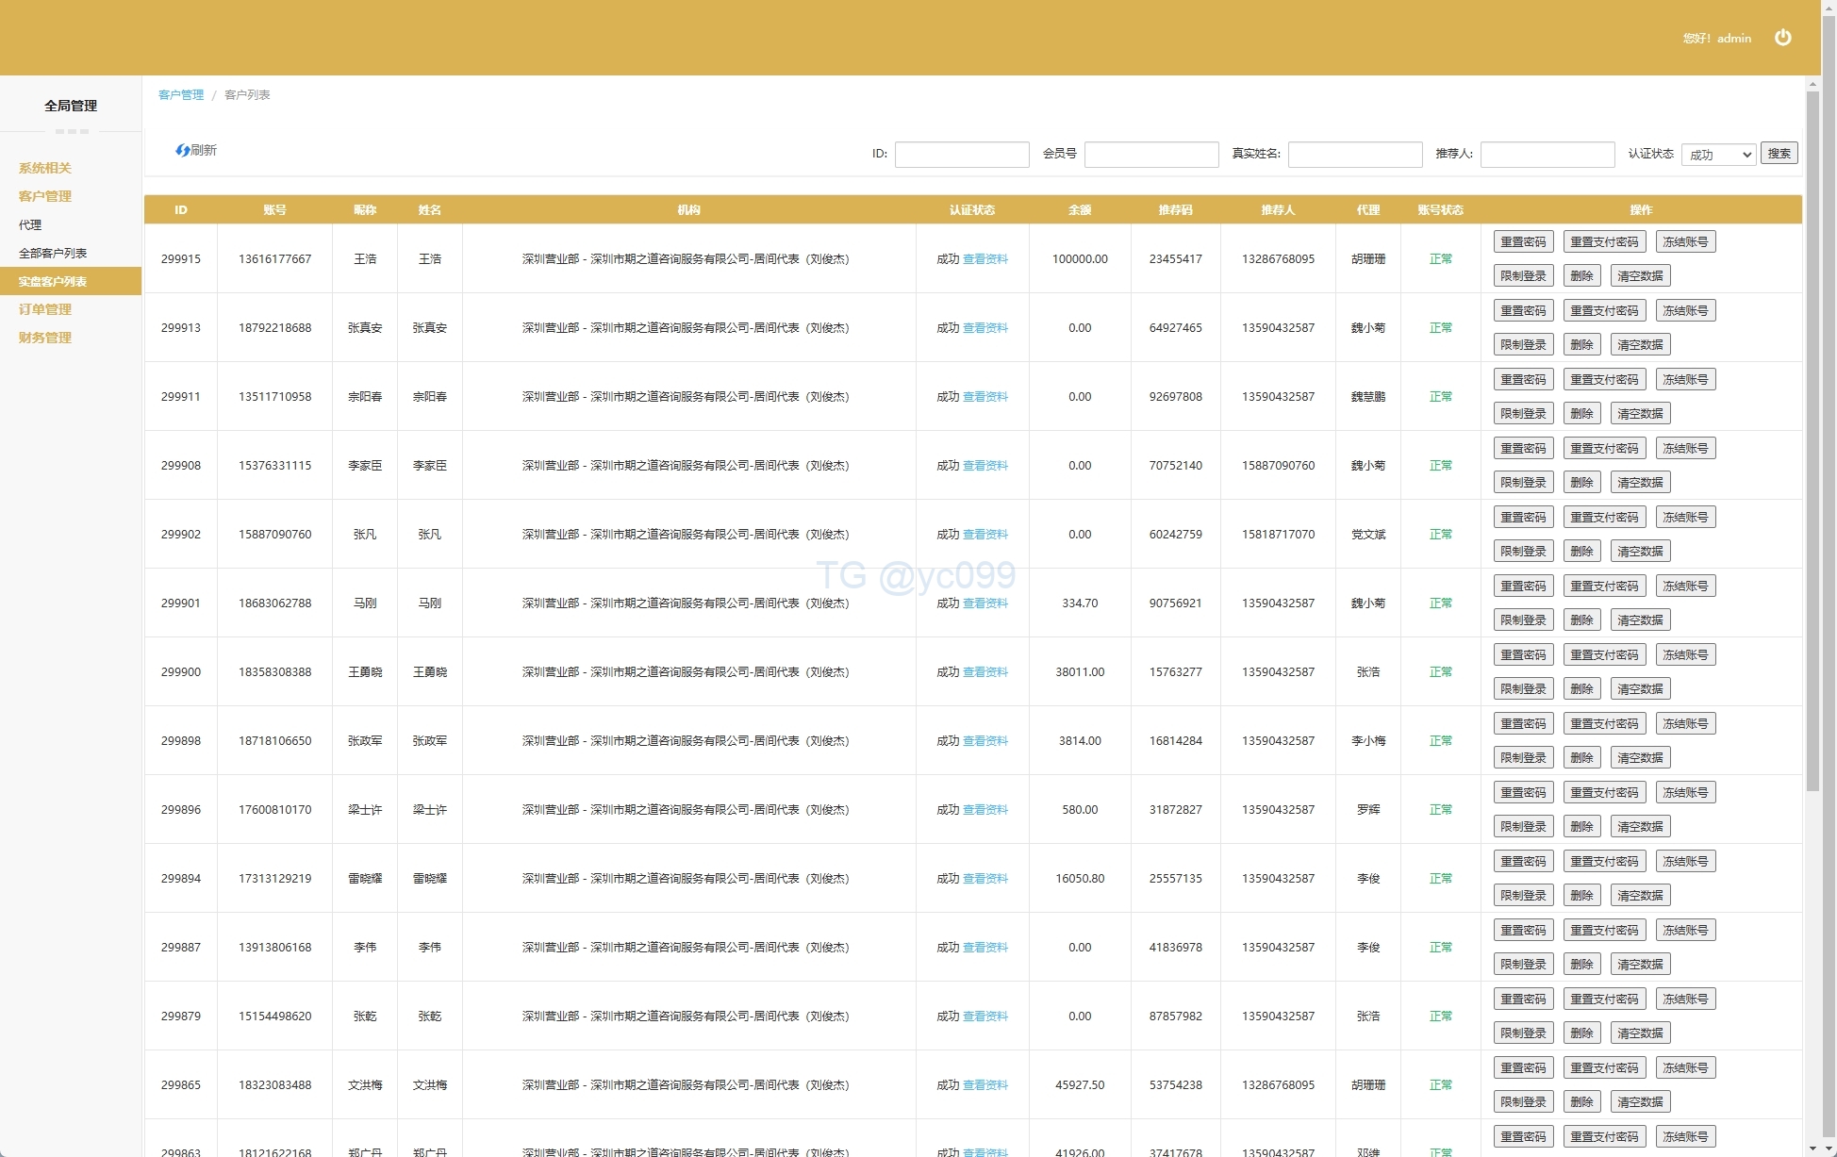This screenshot has height=1157, width=1837.
Task: Click 删除 button for user 299908
Action: (1581, 483)
